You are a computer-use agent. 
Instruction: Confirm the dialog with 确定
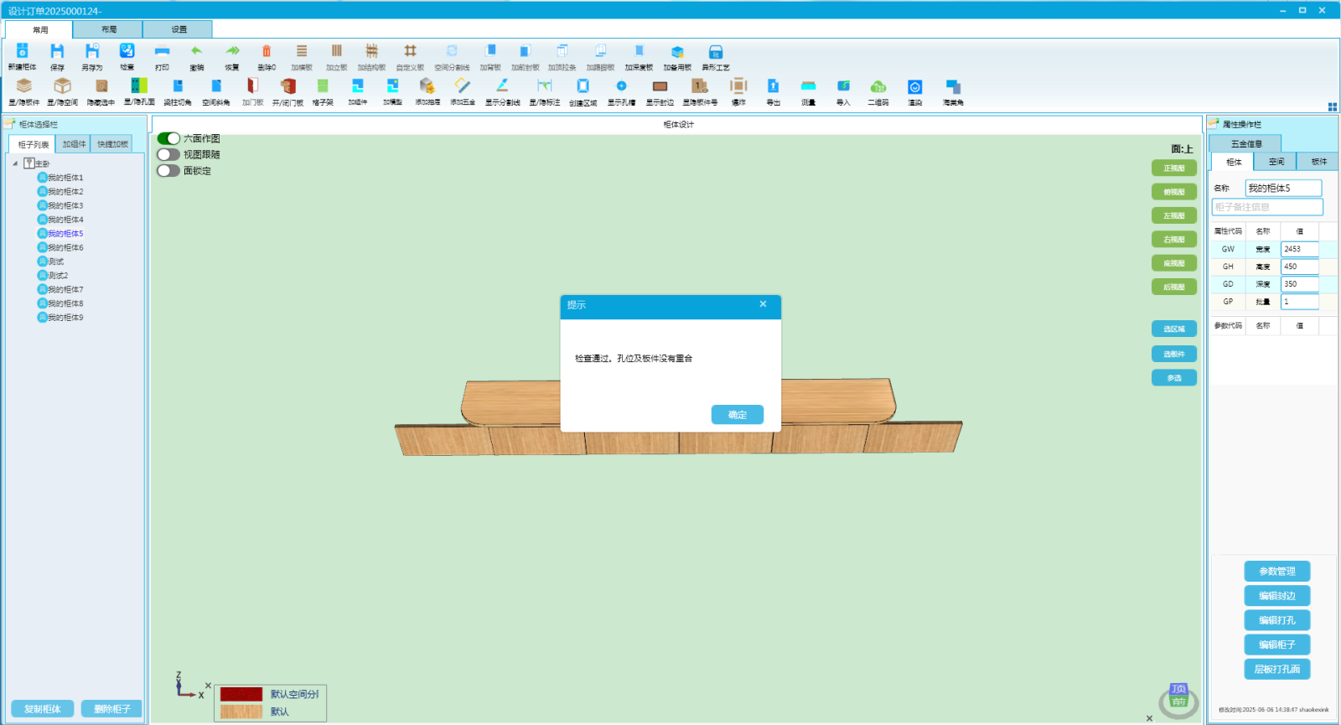click(x=738, y=415)
